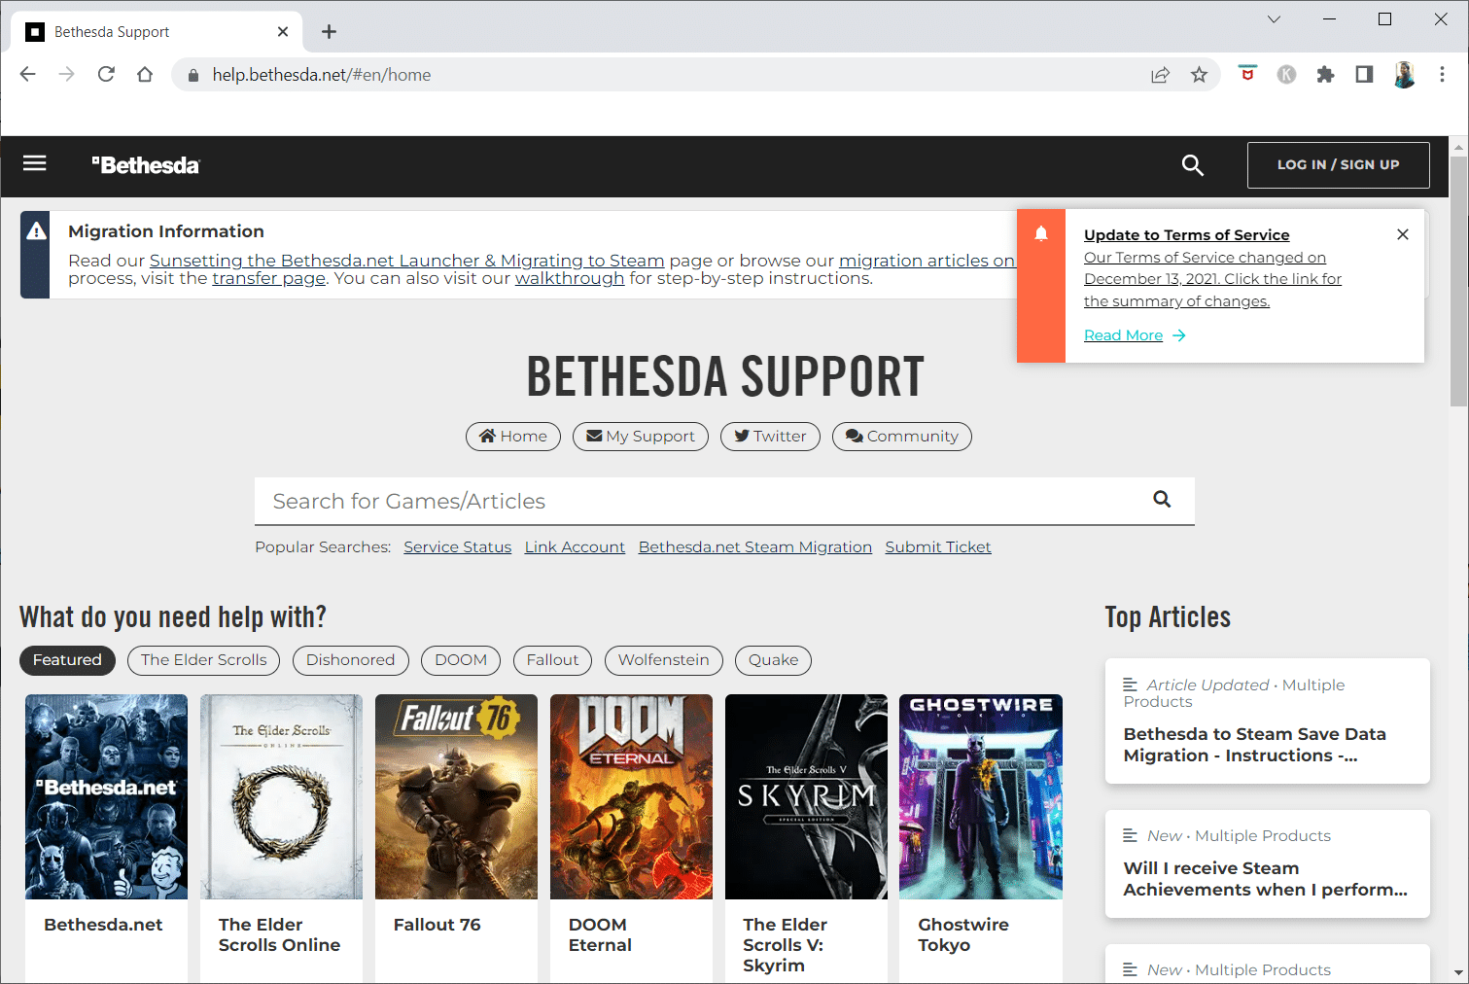Open the red shield extension icon
Viewport: 1469px width, 984px height.
click(1247, 74)
